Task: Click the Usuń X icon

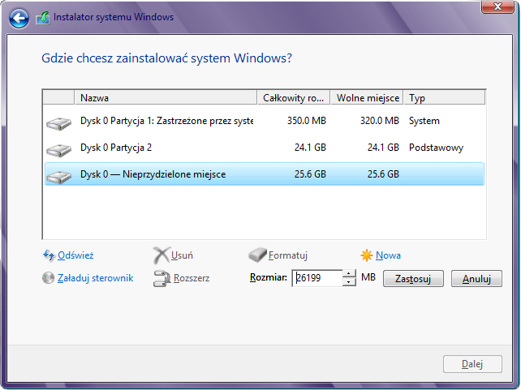Action: pos(161,255)
